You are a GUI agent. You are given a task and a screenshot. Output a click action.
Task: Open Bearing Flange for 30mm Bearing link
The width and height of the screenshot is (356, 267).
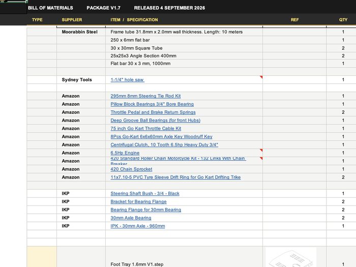point(146,210)
